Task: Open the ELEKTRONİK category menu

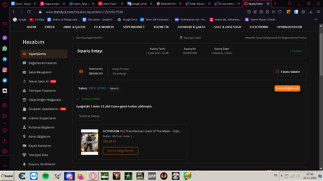Action: tap(259, 27)
